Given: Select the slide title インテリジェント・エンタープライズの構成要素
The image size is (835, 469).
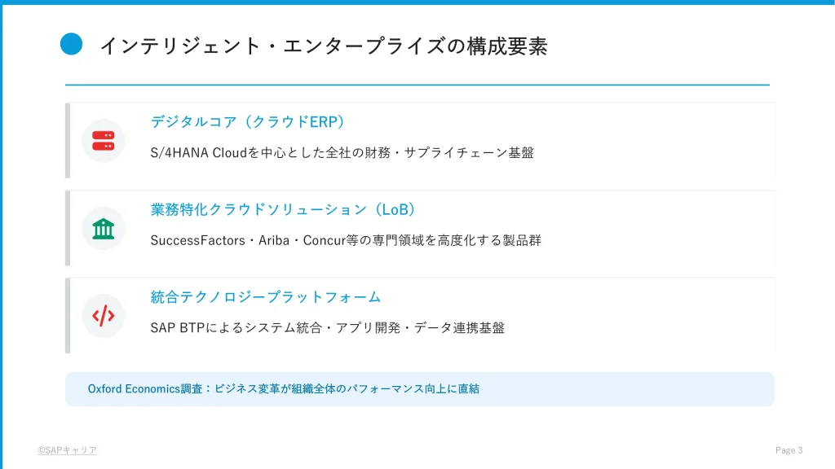Looking at the screenshot, I should pos(323,46).
